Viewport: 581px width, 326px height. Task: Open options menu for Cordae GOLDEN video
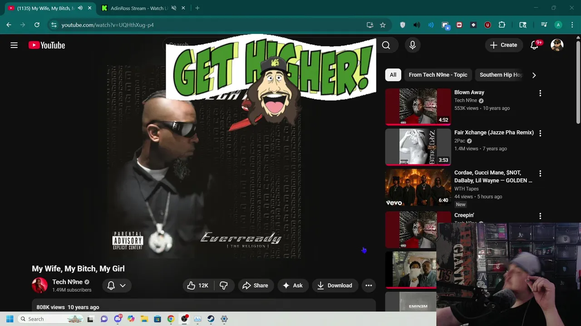point(540,174)
